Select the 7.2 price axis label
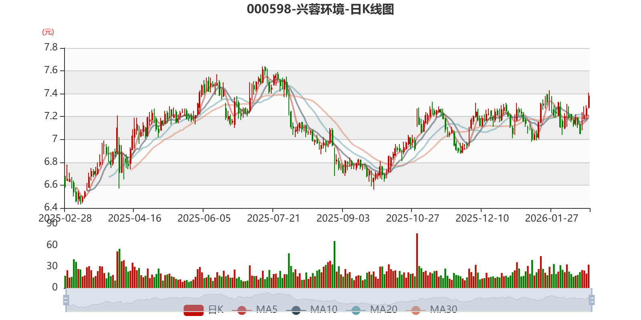 (x=51, y=116)
